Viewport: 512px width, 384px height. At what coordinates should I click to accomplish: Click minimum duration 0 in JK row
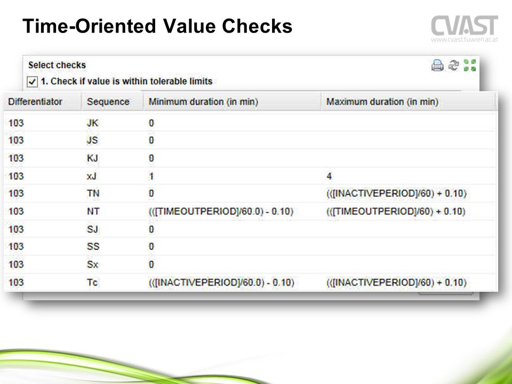click(151, 123)
